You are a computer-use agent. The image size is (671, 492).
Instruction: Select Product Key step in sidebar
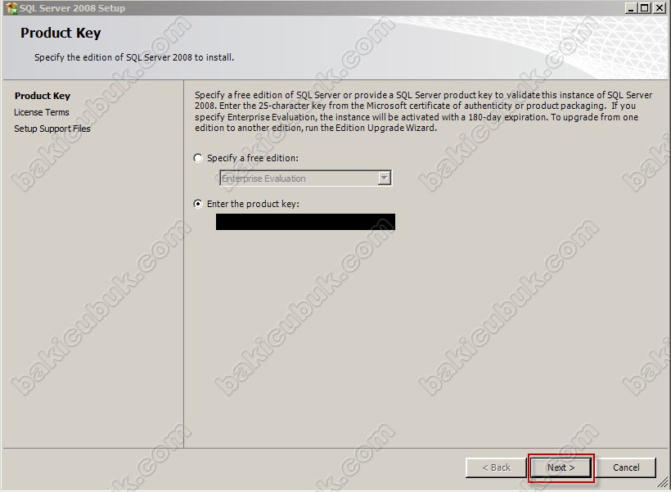(43, 96)
